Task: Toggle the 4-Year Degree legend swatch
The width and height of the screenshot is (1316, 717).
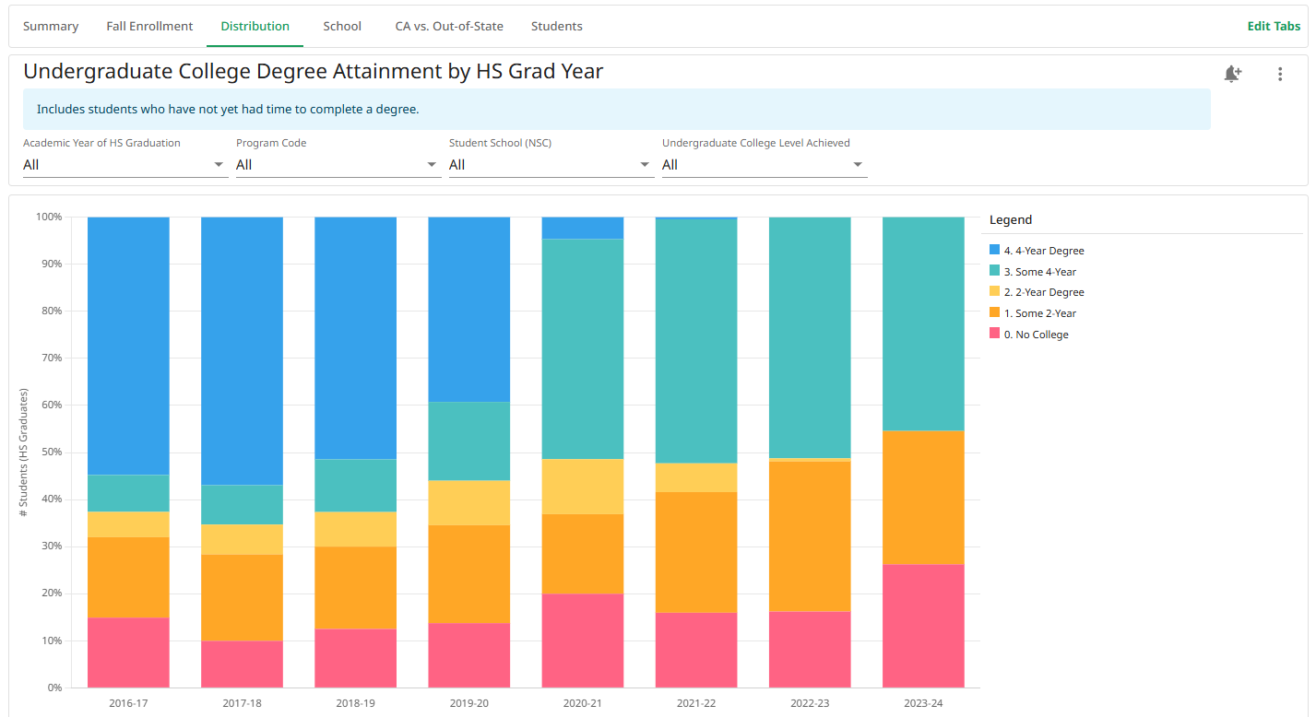Action: tap(994, 251)
